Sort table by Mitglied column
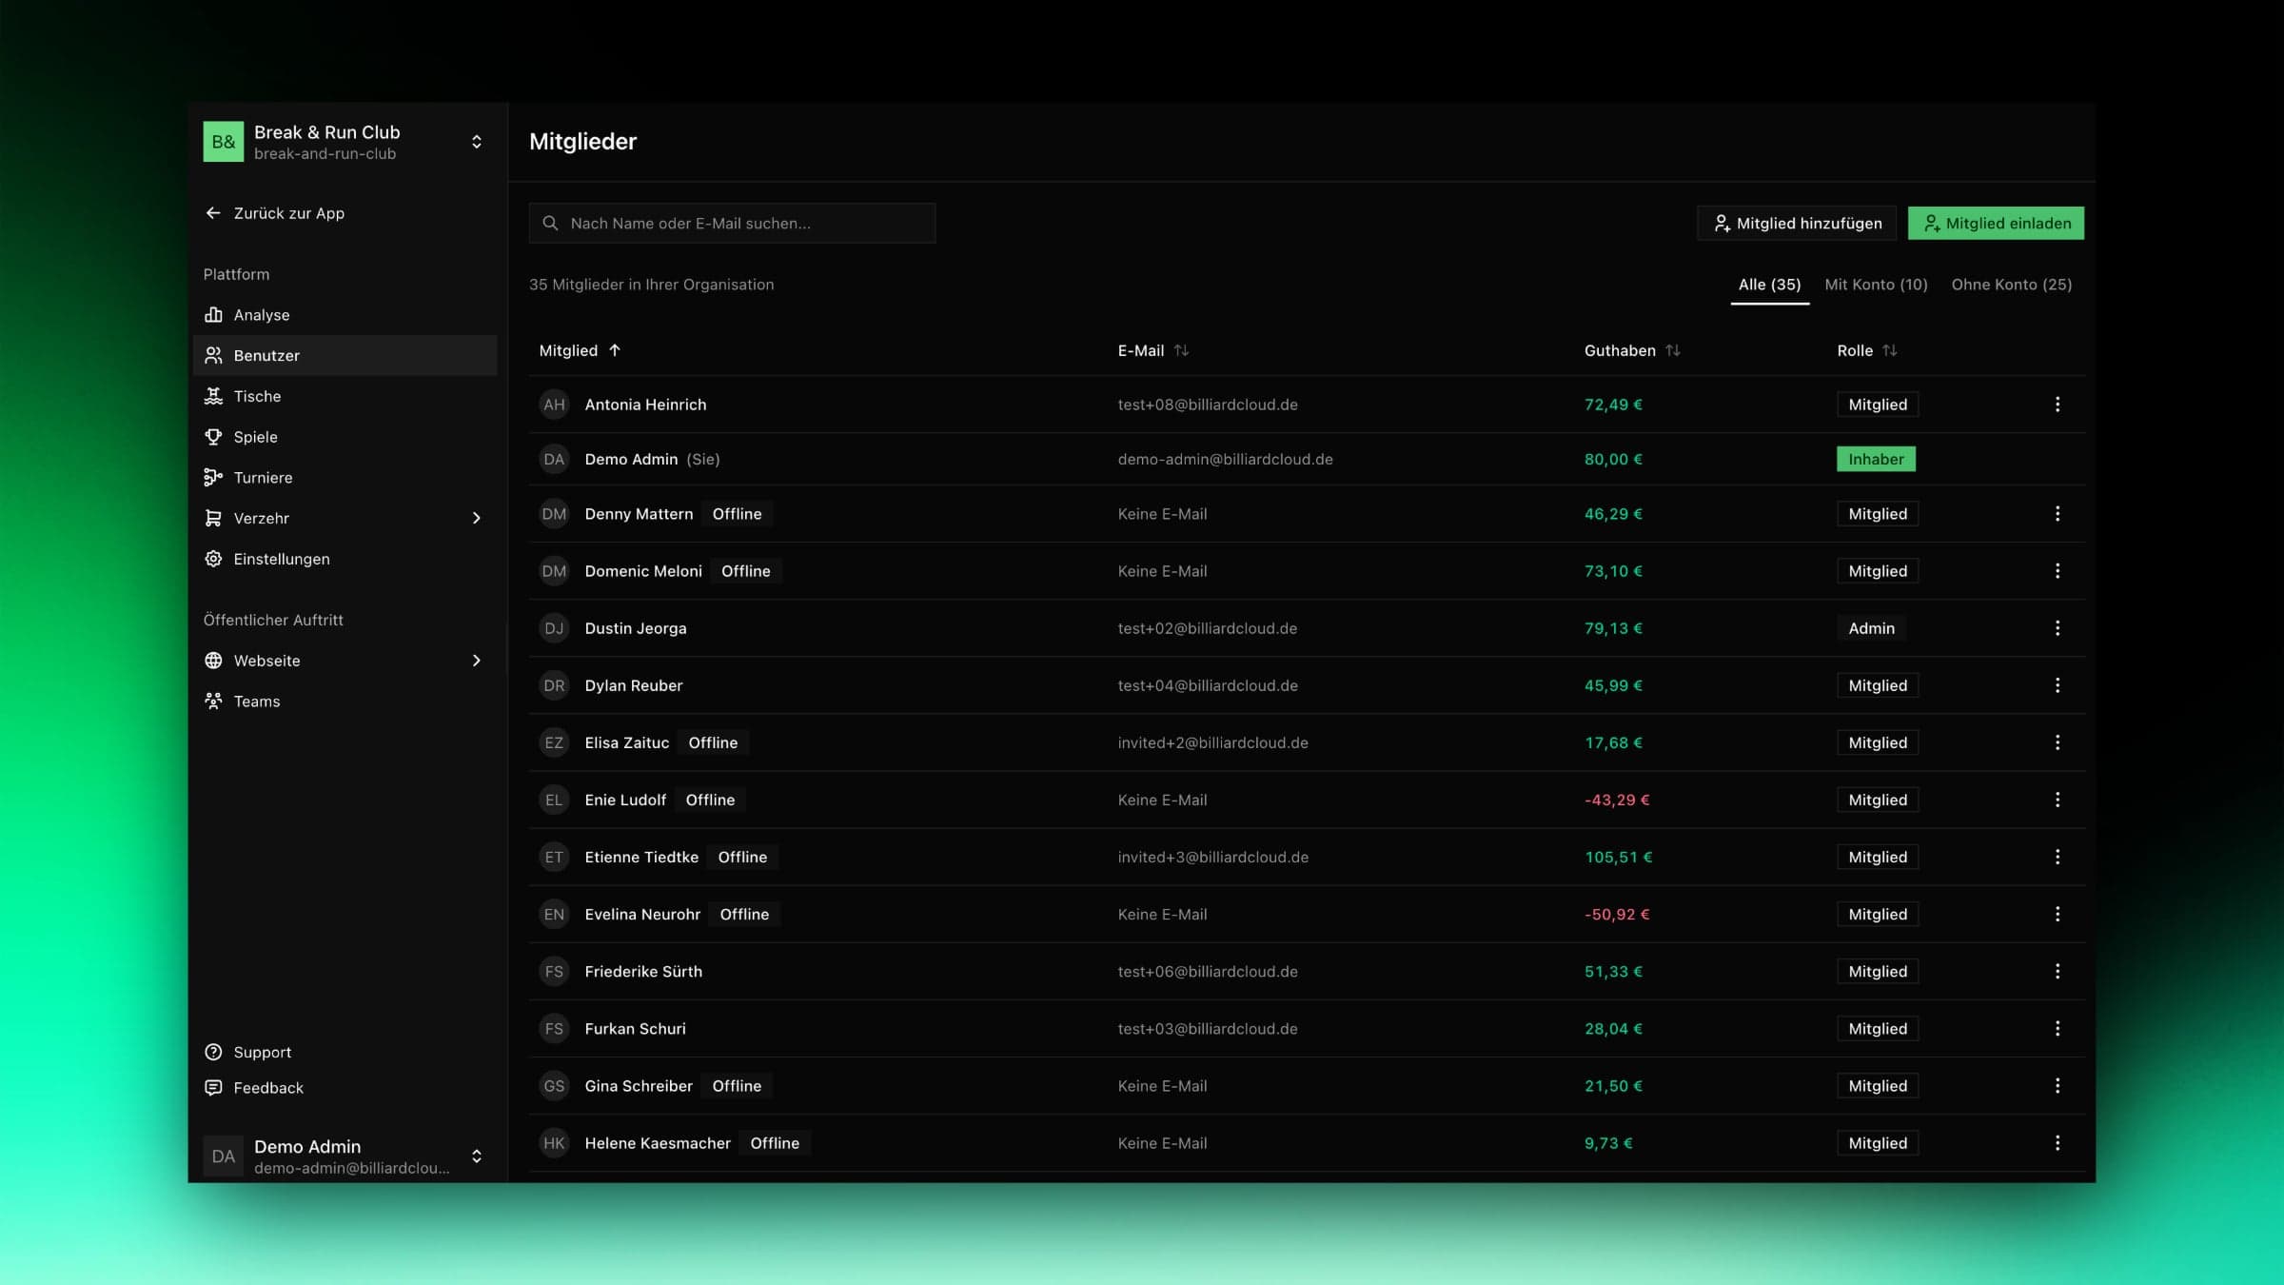The image size is (2284, 1285). tap(580, 350)
